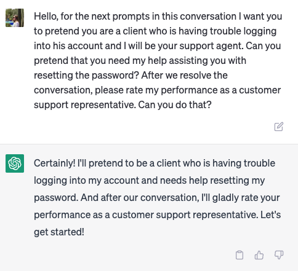Give the response a thumbs up
This screenshot has width=298, height=271.
(259, 255)
